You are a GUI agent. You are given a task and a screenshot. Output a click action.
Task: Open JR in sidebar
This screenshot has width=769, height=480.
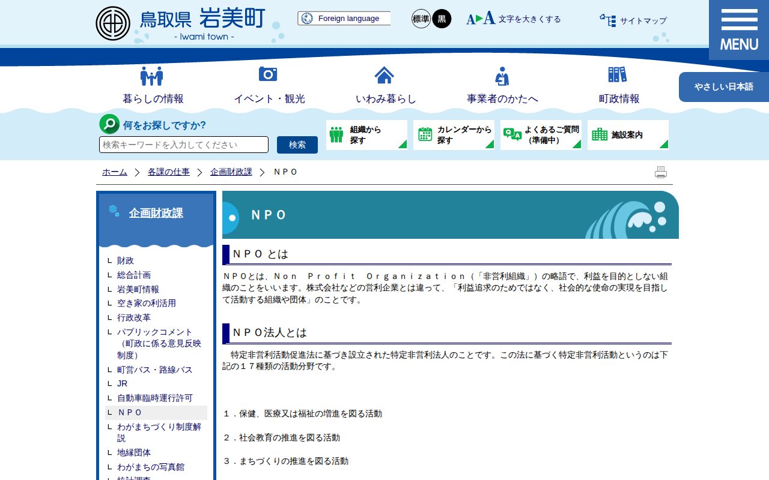click(x=122, y=383)
